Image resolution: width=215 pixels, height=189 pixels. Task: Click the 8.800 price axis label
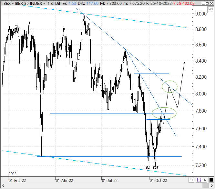[x=201, y=29]
